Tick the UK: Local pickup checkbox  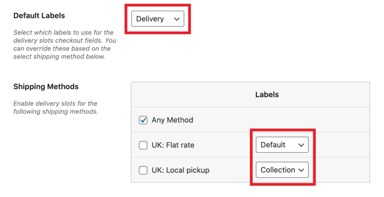coord(143,170)
